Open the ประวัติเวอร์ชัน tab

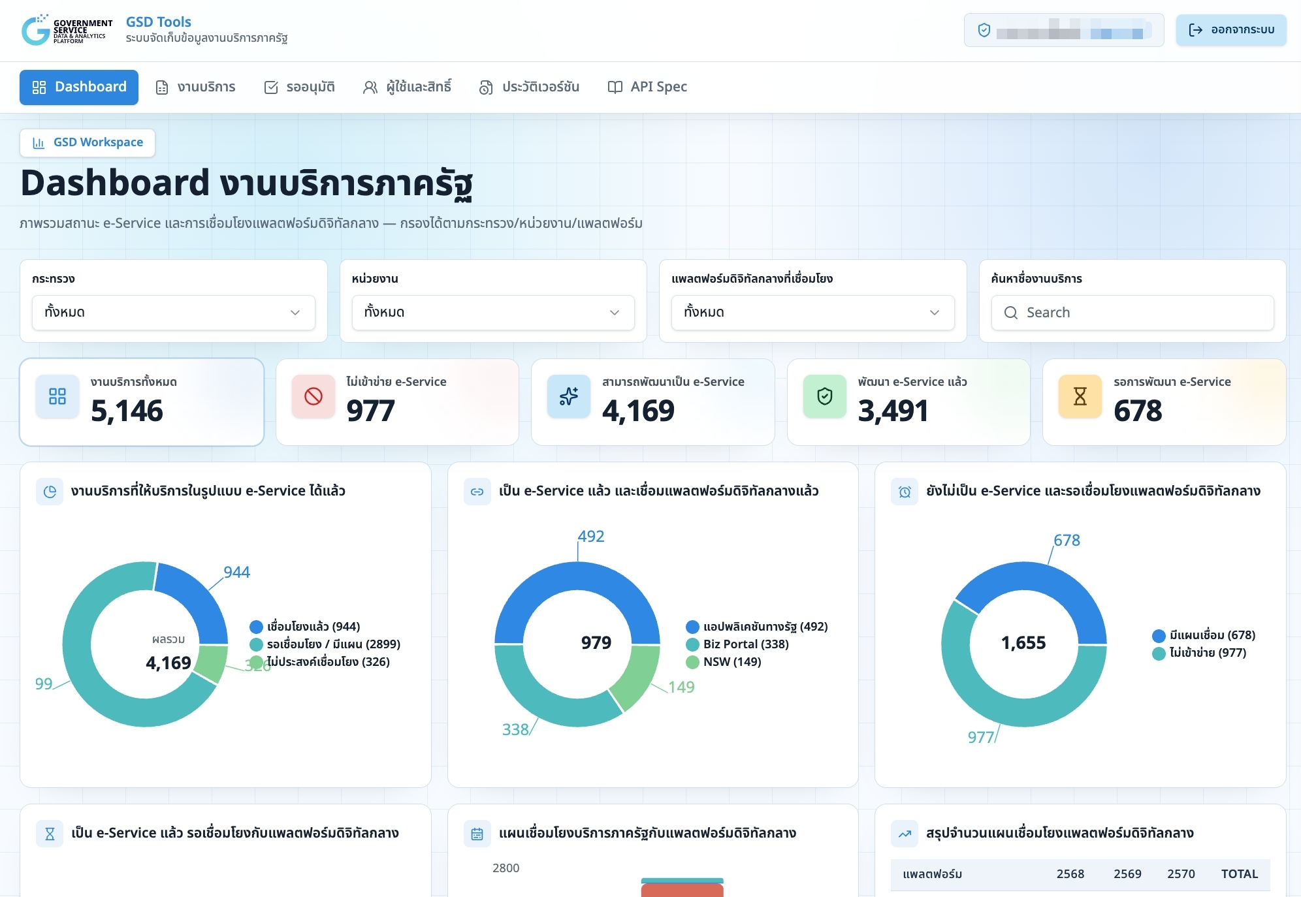[x=529, y=87]
